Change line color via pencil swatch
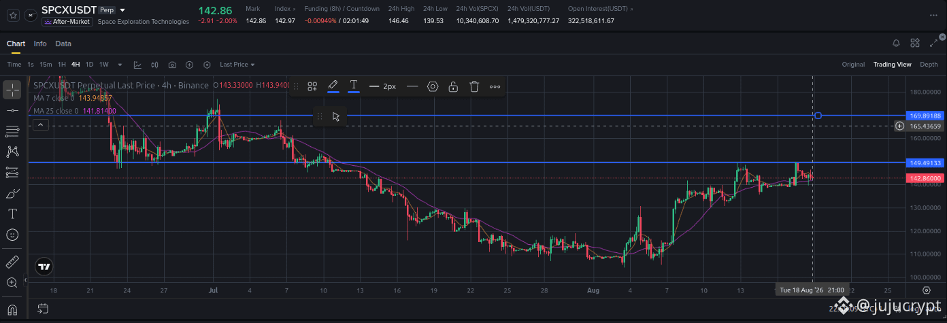 (333, 86)
